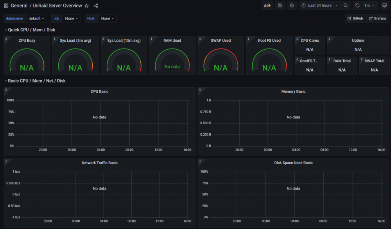Screen dimensions: 391x229
Task: Refresh the dashboard now
Action: click(x=357, y=5)
